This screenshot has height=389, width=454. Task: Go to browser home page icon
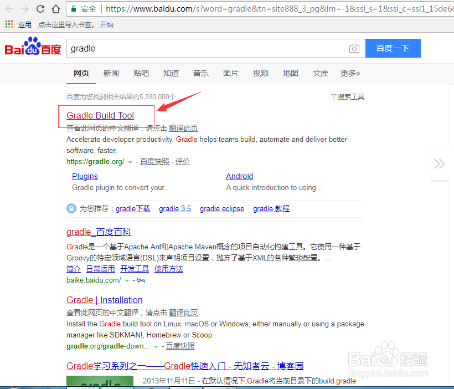(x=56, y=9)
